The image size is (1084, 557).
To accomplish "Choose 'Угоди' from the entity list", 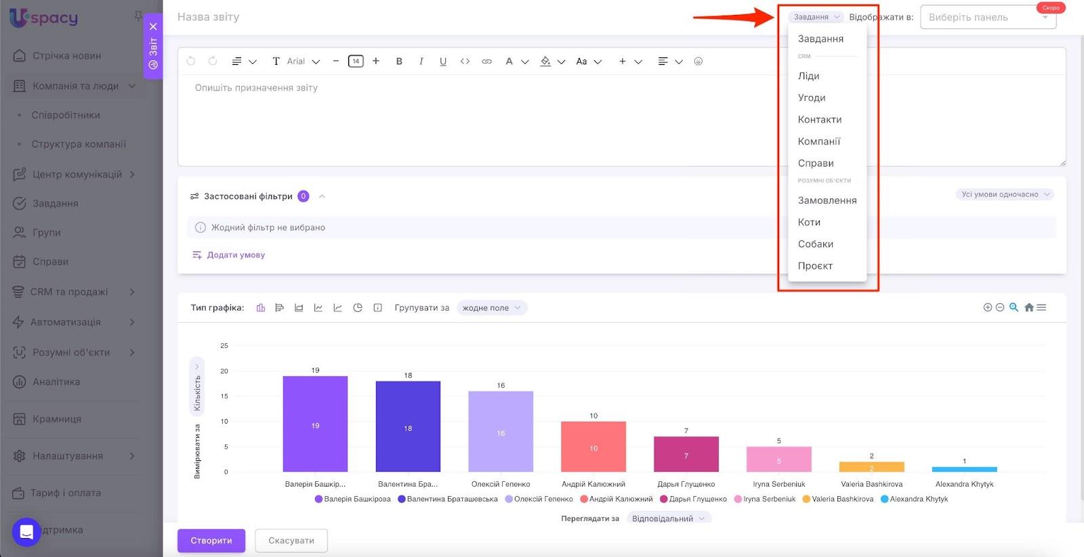I will (811, 98).
